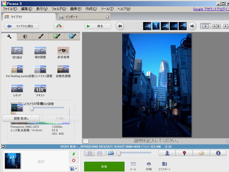Click the red map pin places icon

[184, 153]
